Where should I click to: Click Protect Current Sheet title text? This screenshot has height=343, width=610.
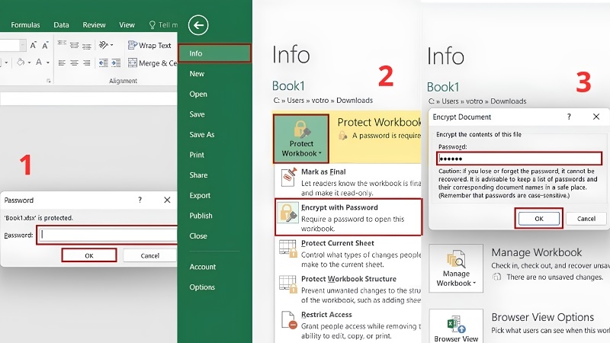338,243
